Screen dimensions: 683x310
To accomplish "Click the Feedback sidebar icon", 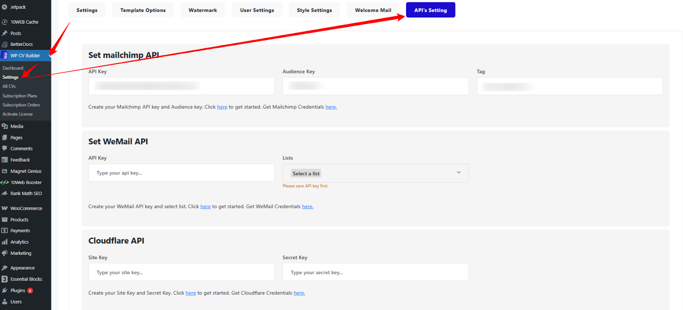I will pyautogui.click(x=5, y=160).
